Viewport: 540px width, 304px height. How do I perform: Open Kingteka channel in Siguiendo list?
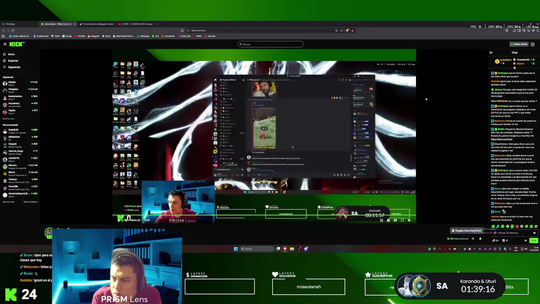point(19,90)
